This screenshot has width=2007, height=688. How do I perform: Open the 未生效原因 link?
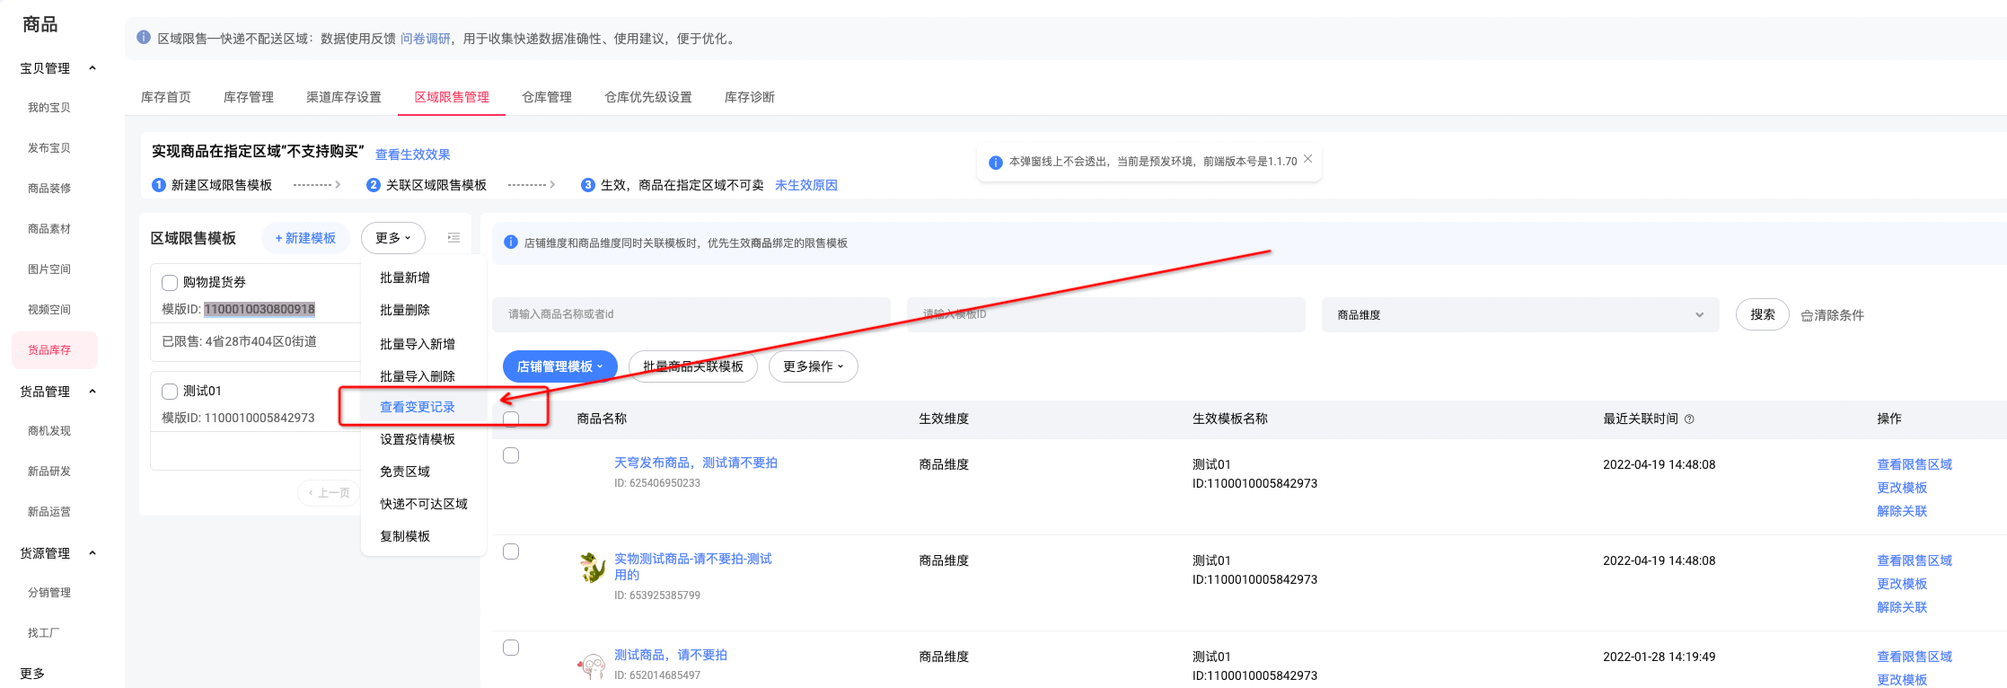(806, 185)
